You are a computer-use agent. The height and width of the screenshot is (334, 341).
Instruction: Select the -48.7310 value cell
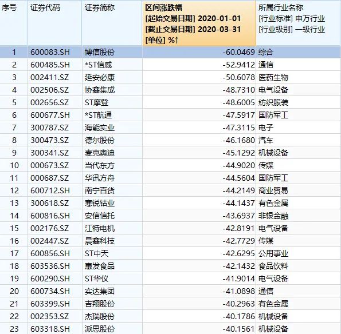click(238, 90)
